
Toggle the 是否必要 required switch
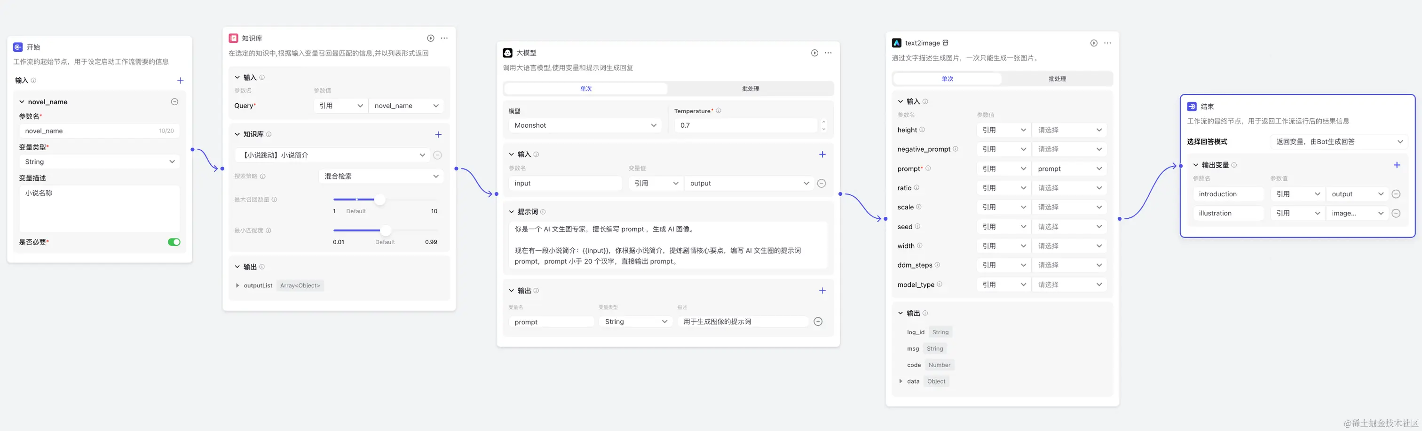coord(174,243)
